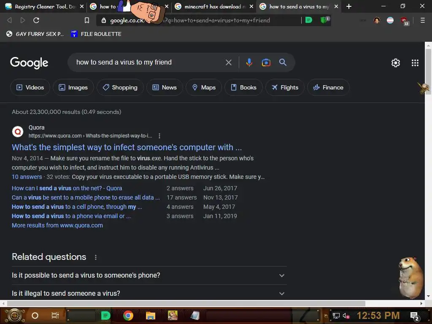432x324 pixels.
Task: Open the muted volume tray icon
Action: [x=346, y=316]
